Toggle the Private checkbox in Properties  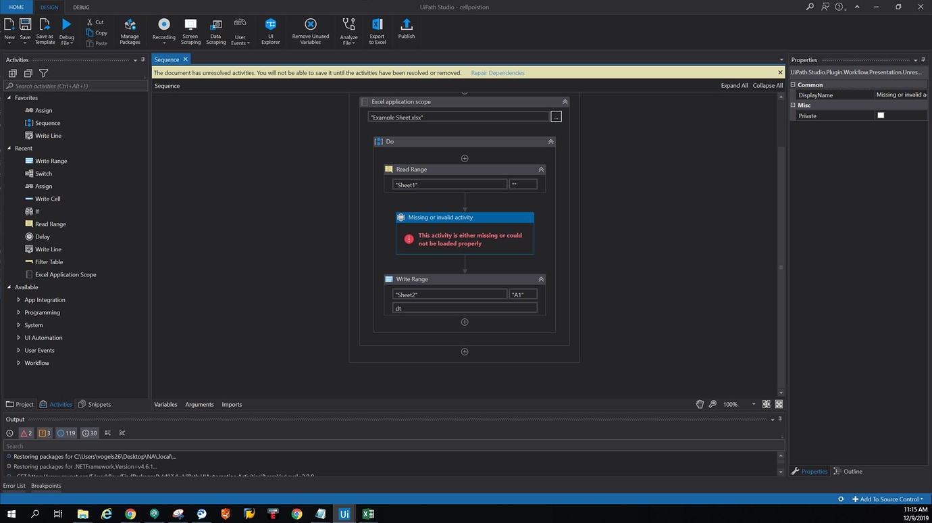(x=881, y=116)
